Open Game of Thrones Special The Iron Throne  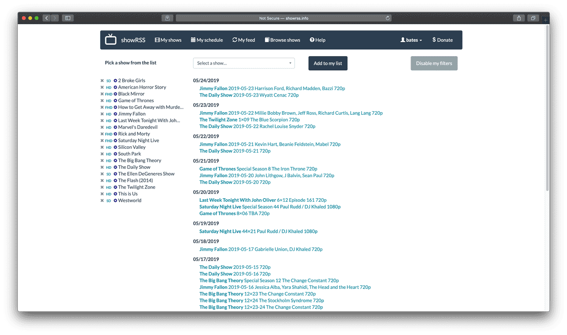tap(258, 169)
